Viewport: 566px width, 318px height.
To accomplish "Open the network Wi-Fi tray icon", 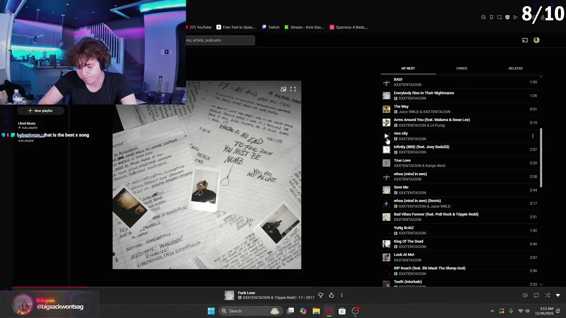I will (x=520, y=311).
